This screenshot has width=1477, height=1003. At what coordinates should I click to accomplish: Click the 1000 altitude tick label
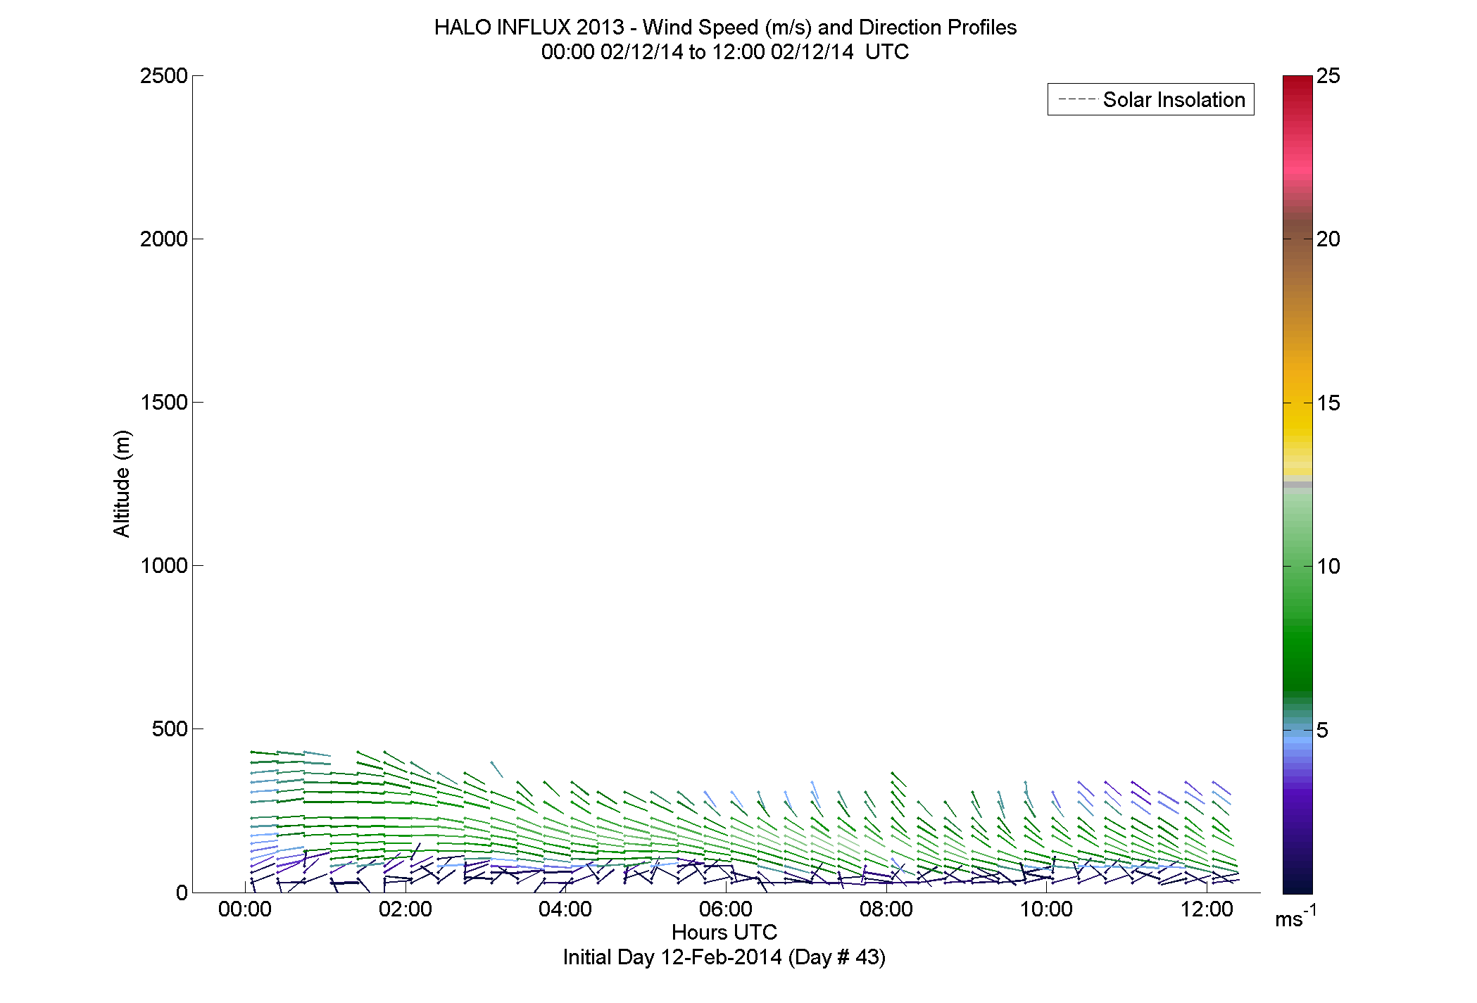pos(164,566)
